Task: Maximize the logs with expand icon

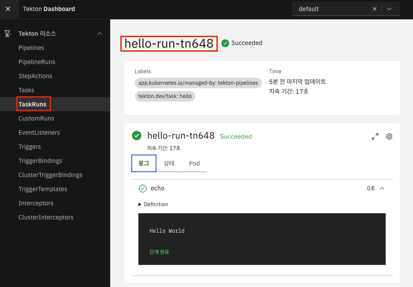Action: pos(375,136)
